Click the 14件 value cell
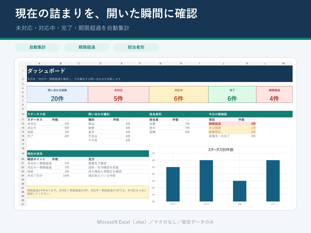Image resolution: width=311 pixels, height=233 pixels. click(61, 176)
